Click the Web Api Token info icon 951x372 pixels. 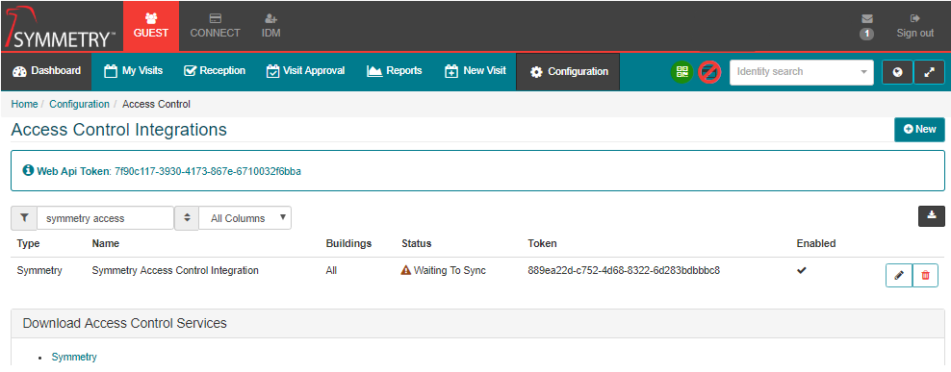pos(27,171)
